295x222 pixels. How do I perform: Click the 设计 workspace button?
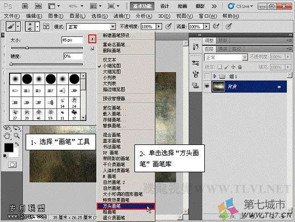click(x=165, y=6)
